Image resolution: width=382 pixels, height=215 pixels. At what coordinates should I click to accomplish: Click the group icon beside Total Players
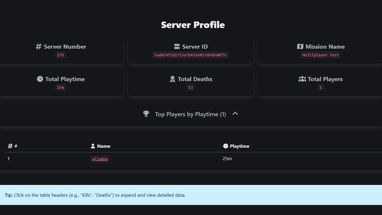(x=302, y=79)
